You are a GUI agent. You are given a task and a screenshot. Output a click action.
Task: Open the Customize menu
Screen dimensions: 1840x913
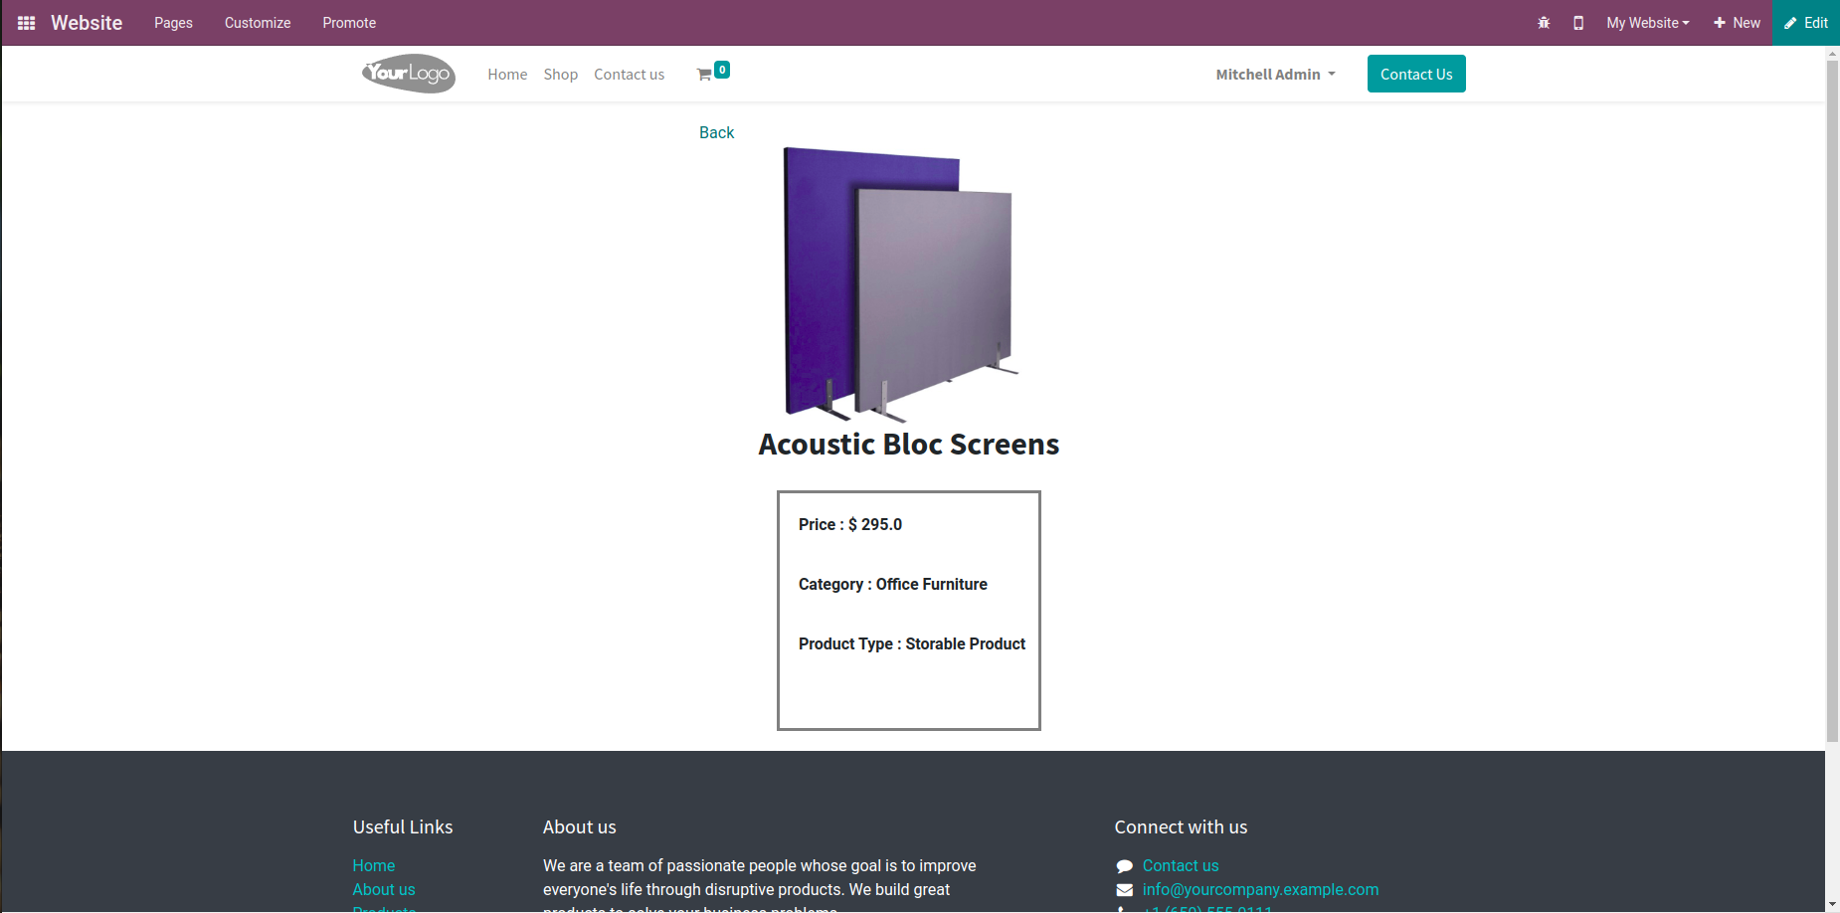(x=258, y=23)
